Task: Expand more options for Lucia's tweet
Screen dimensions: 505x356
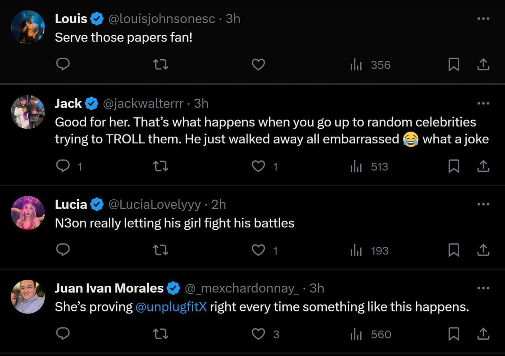Action: click(x=483, y=204)
